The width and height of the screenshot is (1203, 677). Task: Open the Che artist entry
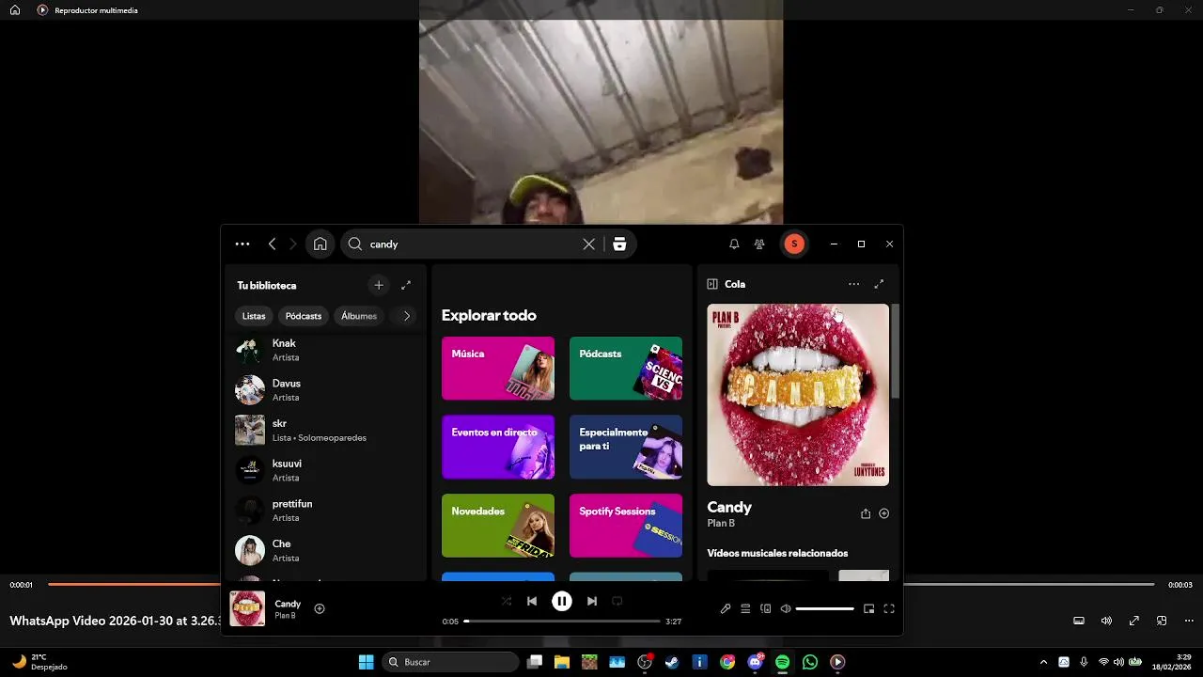point(325,550)
